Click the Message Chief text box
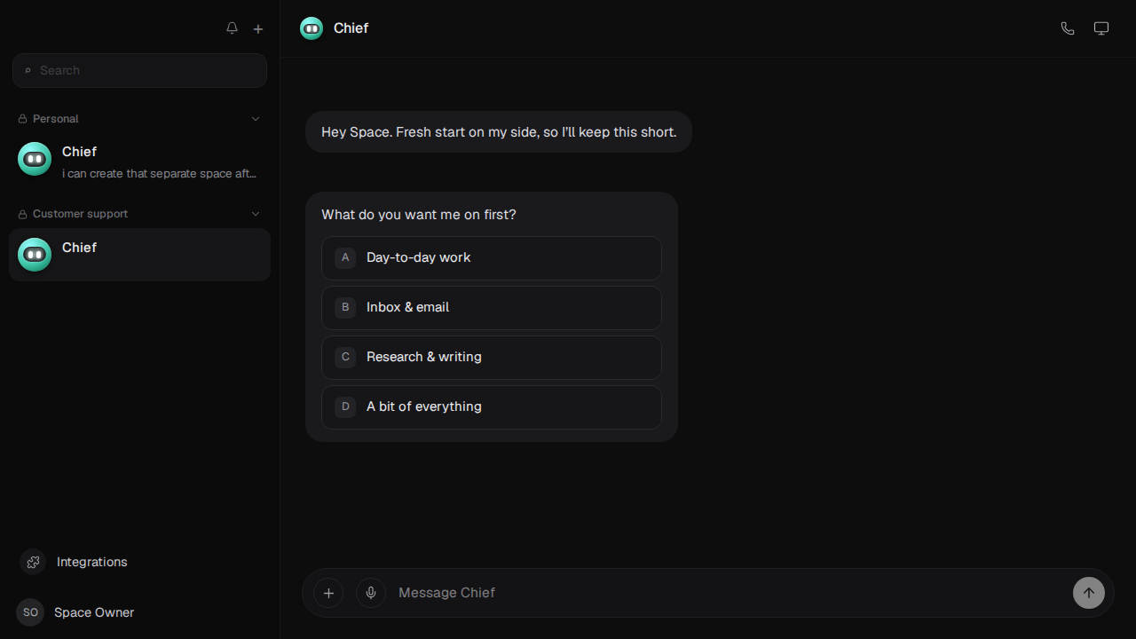Screen dimensions: 1136x639 pyautogui.click(x=728, y=593)
